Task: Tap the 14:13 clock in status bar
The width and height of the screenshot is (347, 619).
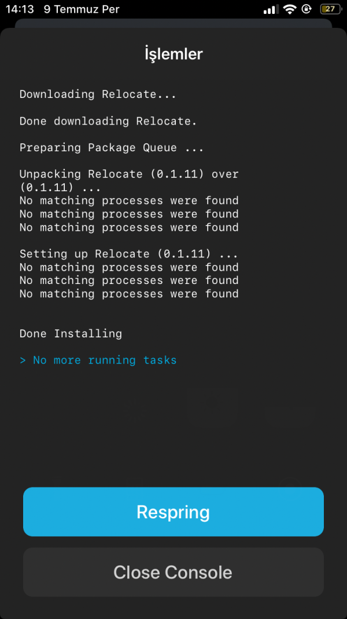Action: (x=20, y=10)
